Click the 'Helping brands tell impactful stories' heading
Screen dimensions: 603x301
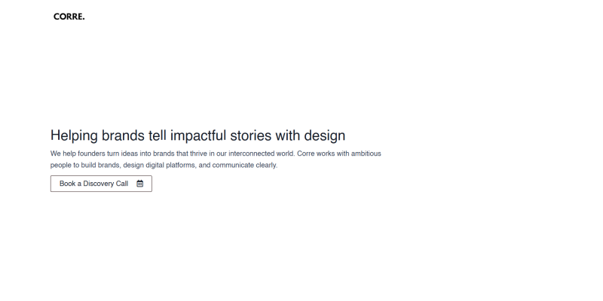coord(197,135)
